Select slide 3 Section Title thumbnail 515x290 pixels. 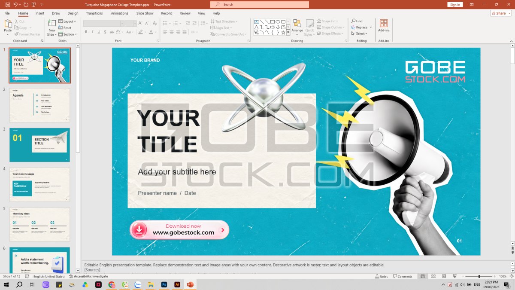39,145
